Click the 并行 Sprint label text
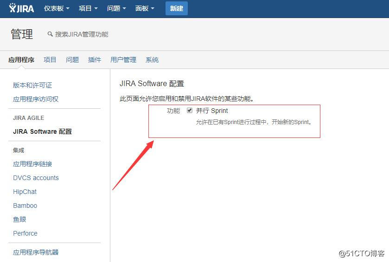Screen dimensions: 389x262 [x=212, y=111]
